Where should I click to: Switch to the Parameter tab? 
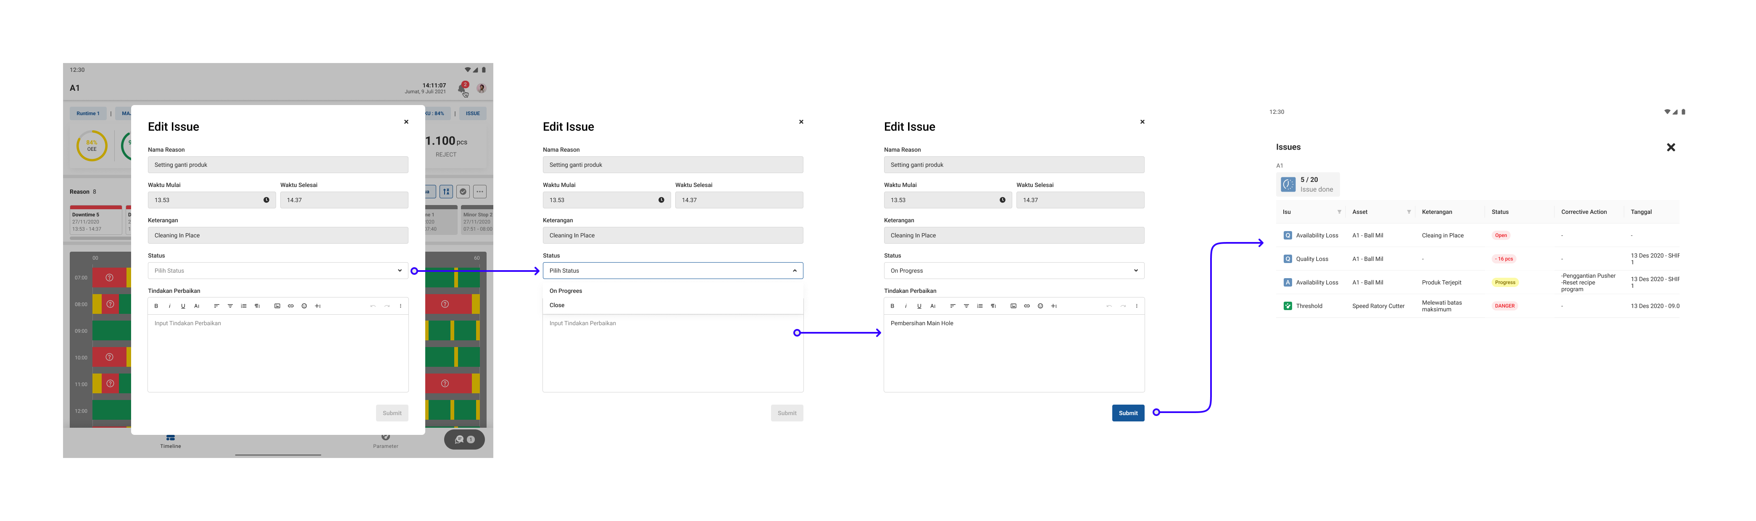[x=385, y=442]
